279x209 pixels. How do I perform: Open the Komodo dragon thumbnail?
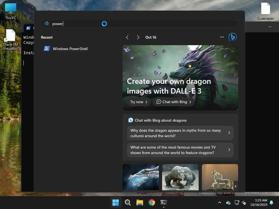180,177
